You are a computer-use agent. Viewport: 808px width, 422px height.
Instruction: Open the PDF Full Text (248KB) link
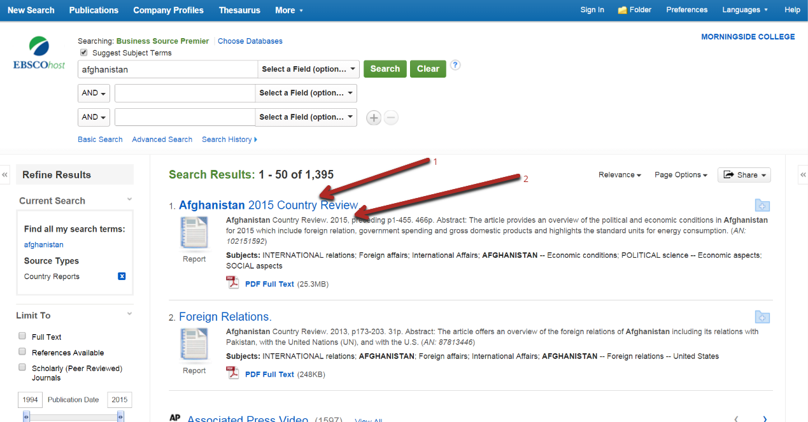tap(269, 374)
